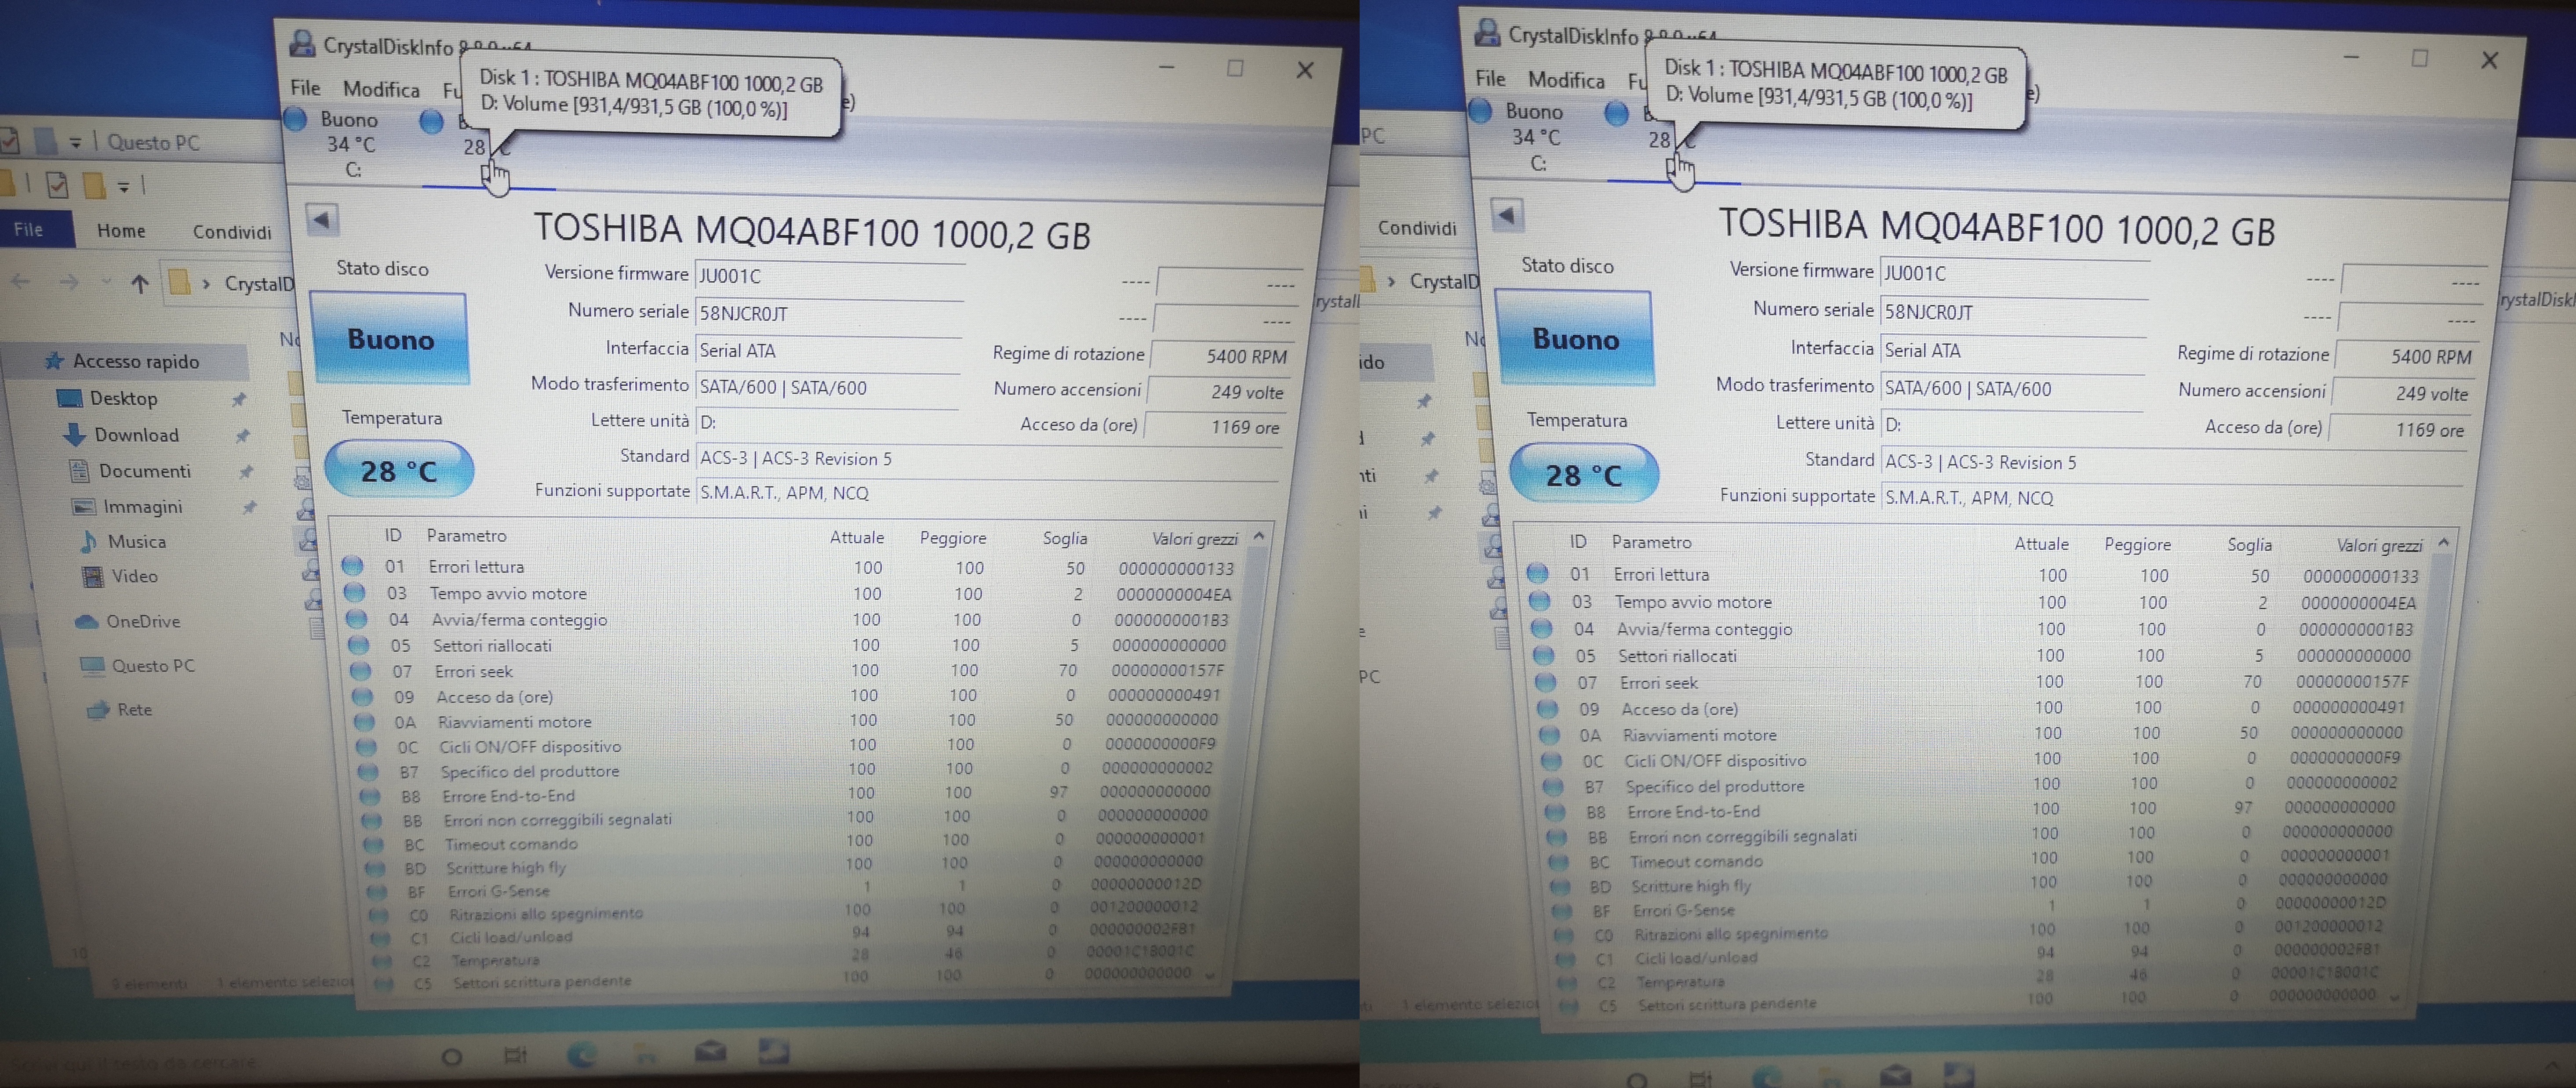
Task: Click CrystalDiskInfo title icon in left photo
Action: (301, 43)
